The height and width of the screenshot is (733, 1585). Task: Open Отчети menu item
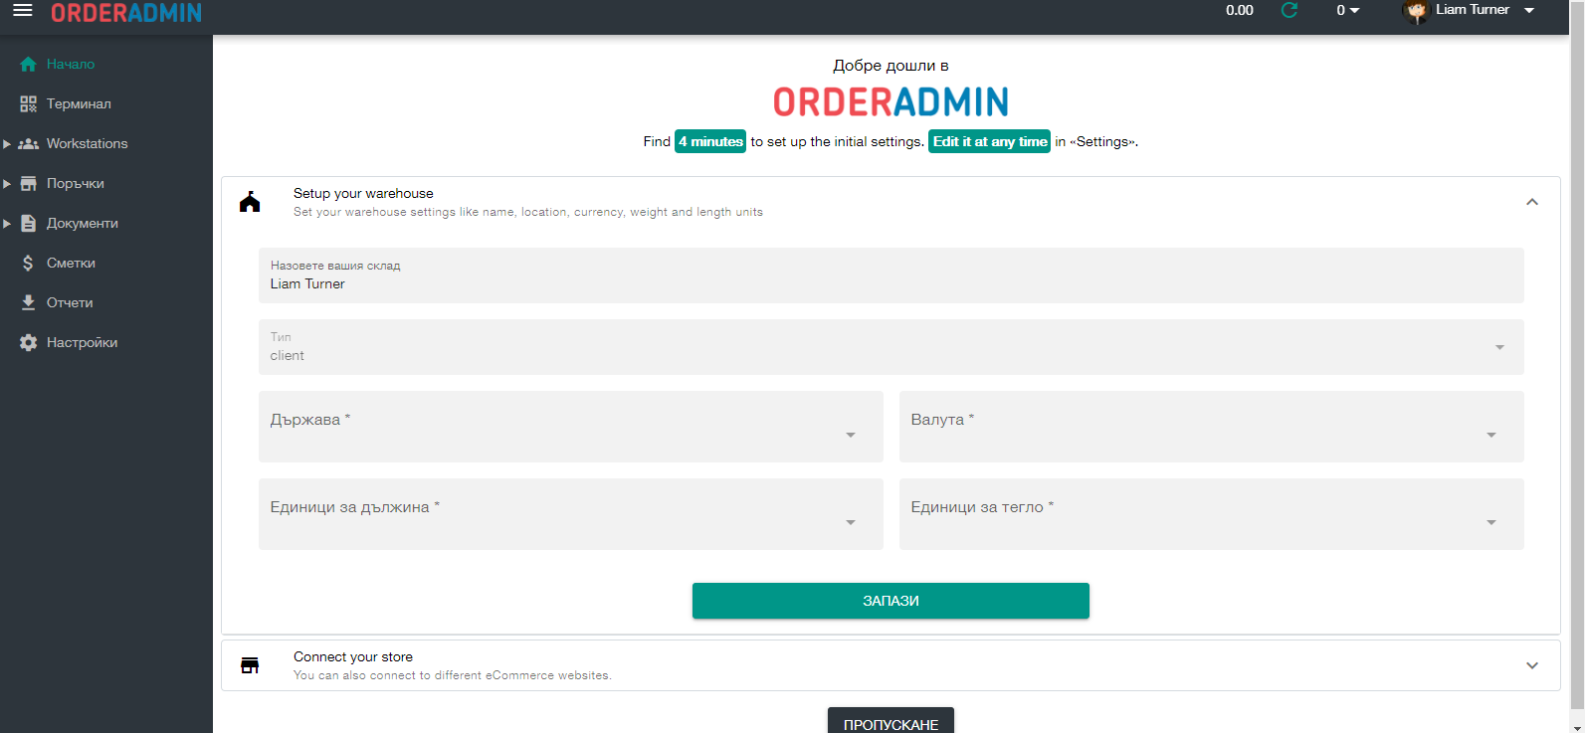point(70,302)
